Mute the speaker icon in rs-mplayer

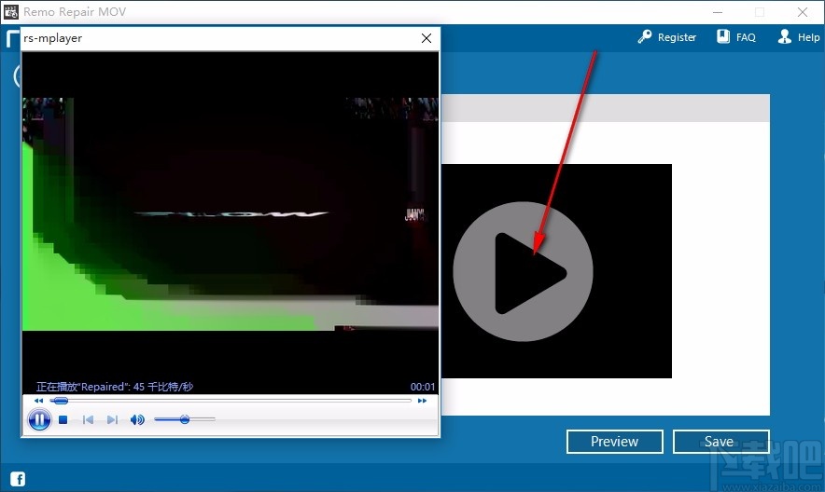137,419
